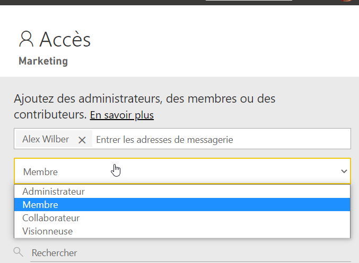The width and height of the screenshot is (359, 263).
Task: Choose the Visionneuse role option
Action: click(48, 231)
